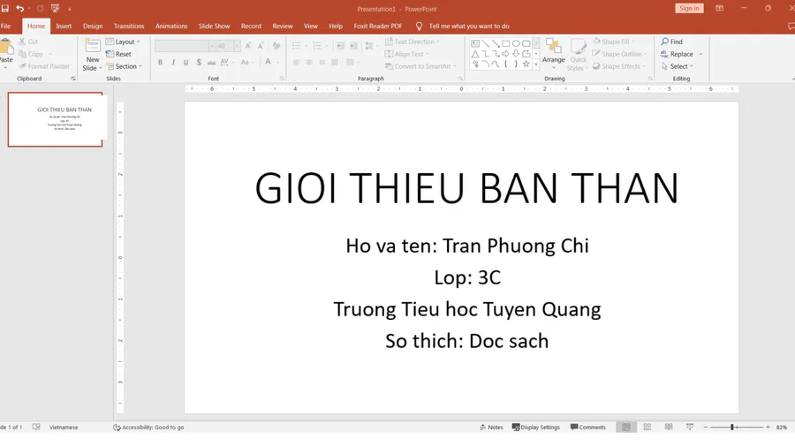
Task: Click the Undo arrow icon
Action: [x=19, y=8]
